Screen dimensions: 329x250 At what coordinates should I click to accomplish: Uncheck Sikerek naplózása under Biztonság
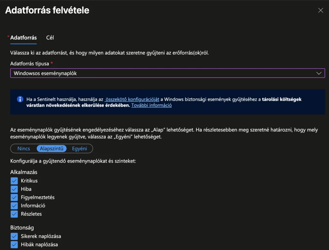pyautogui.click(x=14, y=236)
